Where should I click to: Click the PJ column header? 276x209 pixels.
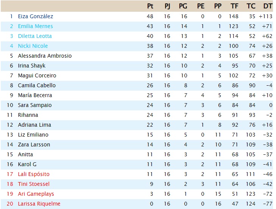[x=167, y=6]
